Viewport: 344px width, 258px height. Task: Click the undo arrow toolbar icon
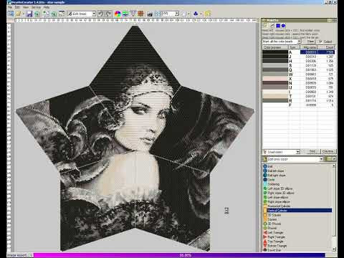101,14
